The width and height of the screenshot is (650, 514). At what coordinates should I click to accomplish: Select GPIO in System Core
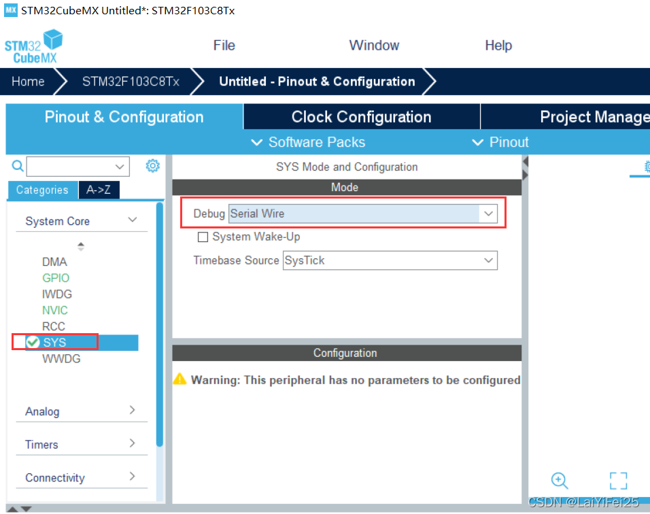(x=56, y=278)
